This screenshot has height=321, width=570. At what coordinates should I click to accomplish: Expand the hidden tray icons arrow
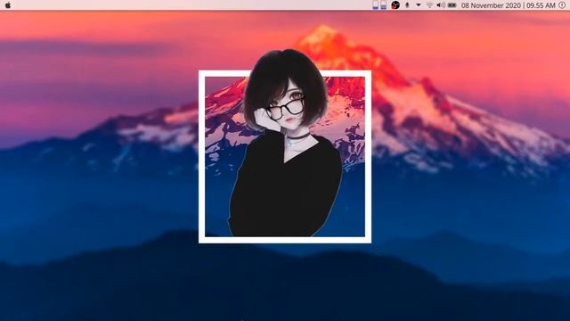419,5
